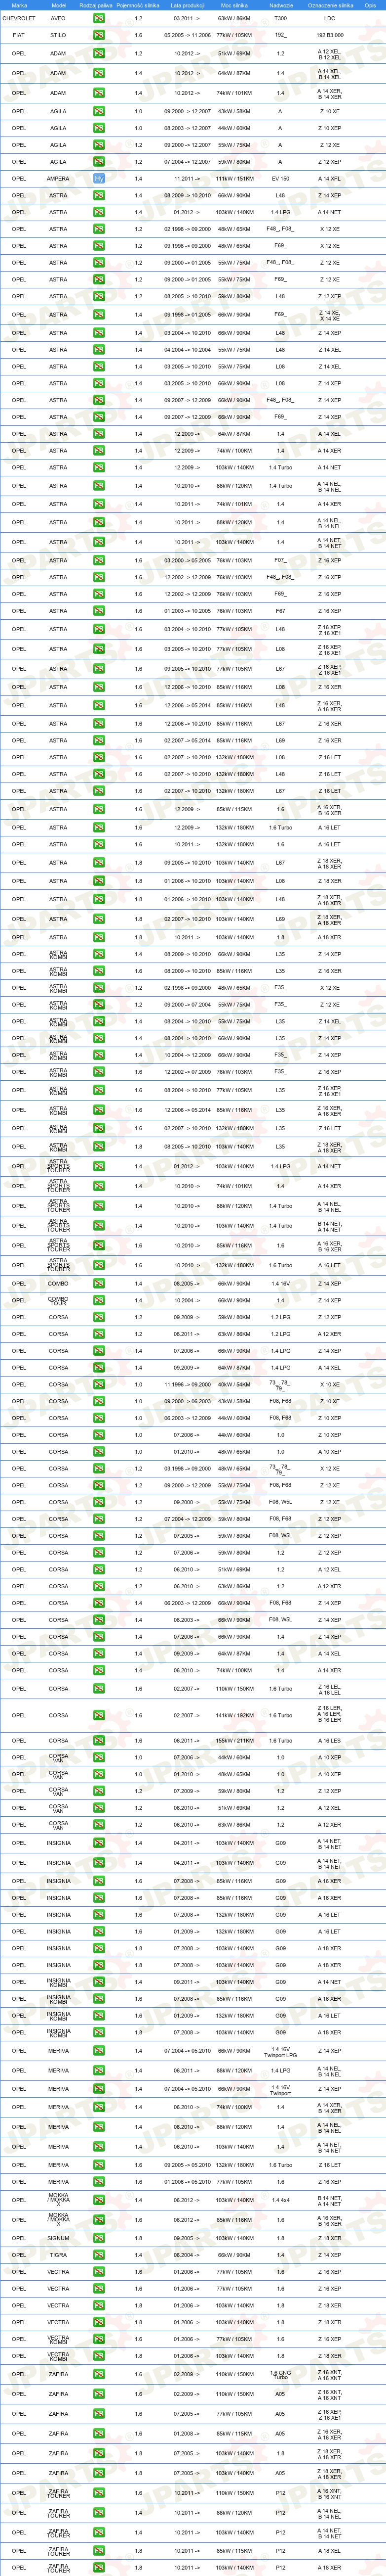Image resolution: width=386 pixels, height=2576 pixels.
Task: Click the LDC engine code cell
Action: click(x=330, y=18)
